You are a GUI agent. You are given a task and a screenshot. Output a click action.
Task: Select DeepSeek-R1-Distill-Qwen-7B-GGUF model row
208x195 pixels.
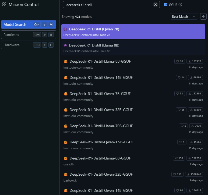pos(133,97)
